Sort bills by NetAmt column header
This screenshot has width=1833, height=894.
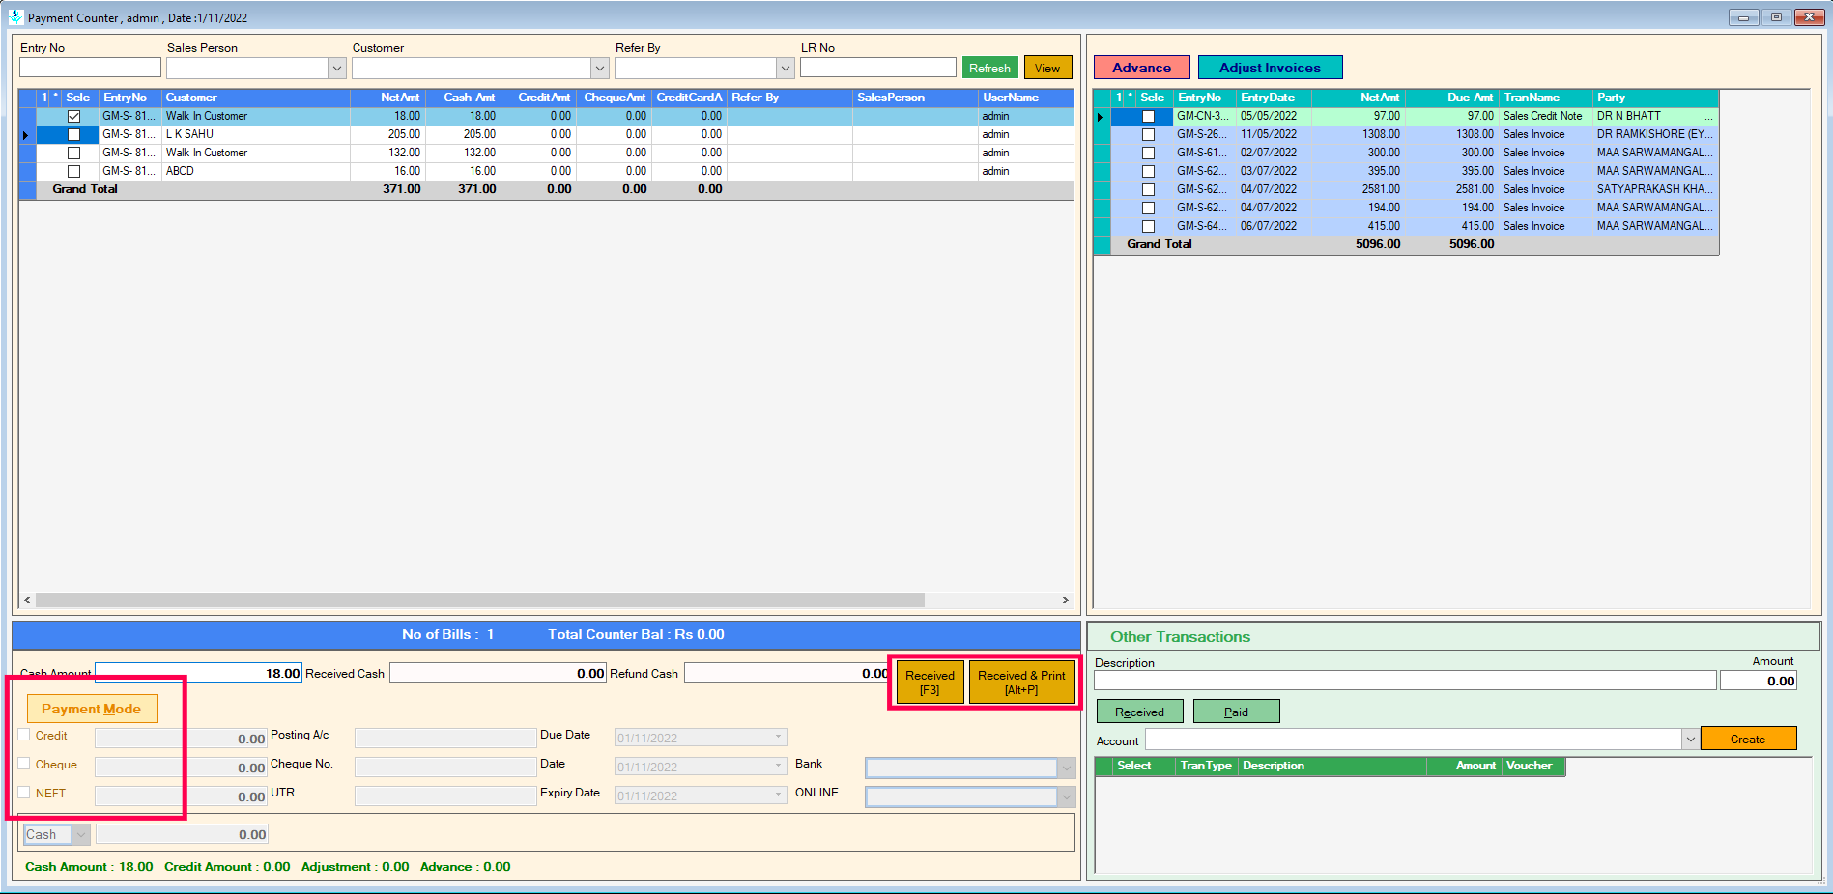coord(387,98)
